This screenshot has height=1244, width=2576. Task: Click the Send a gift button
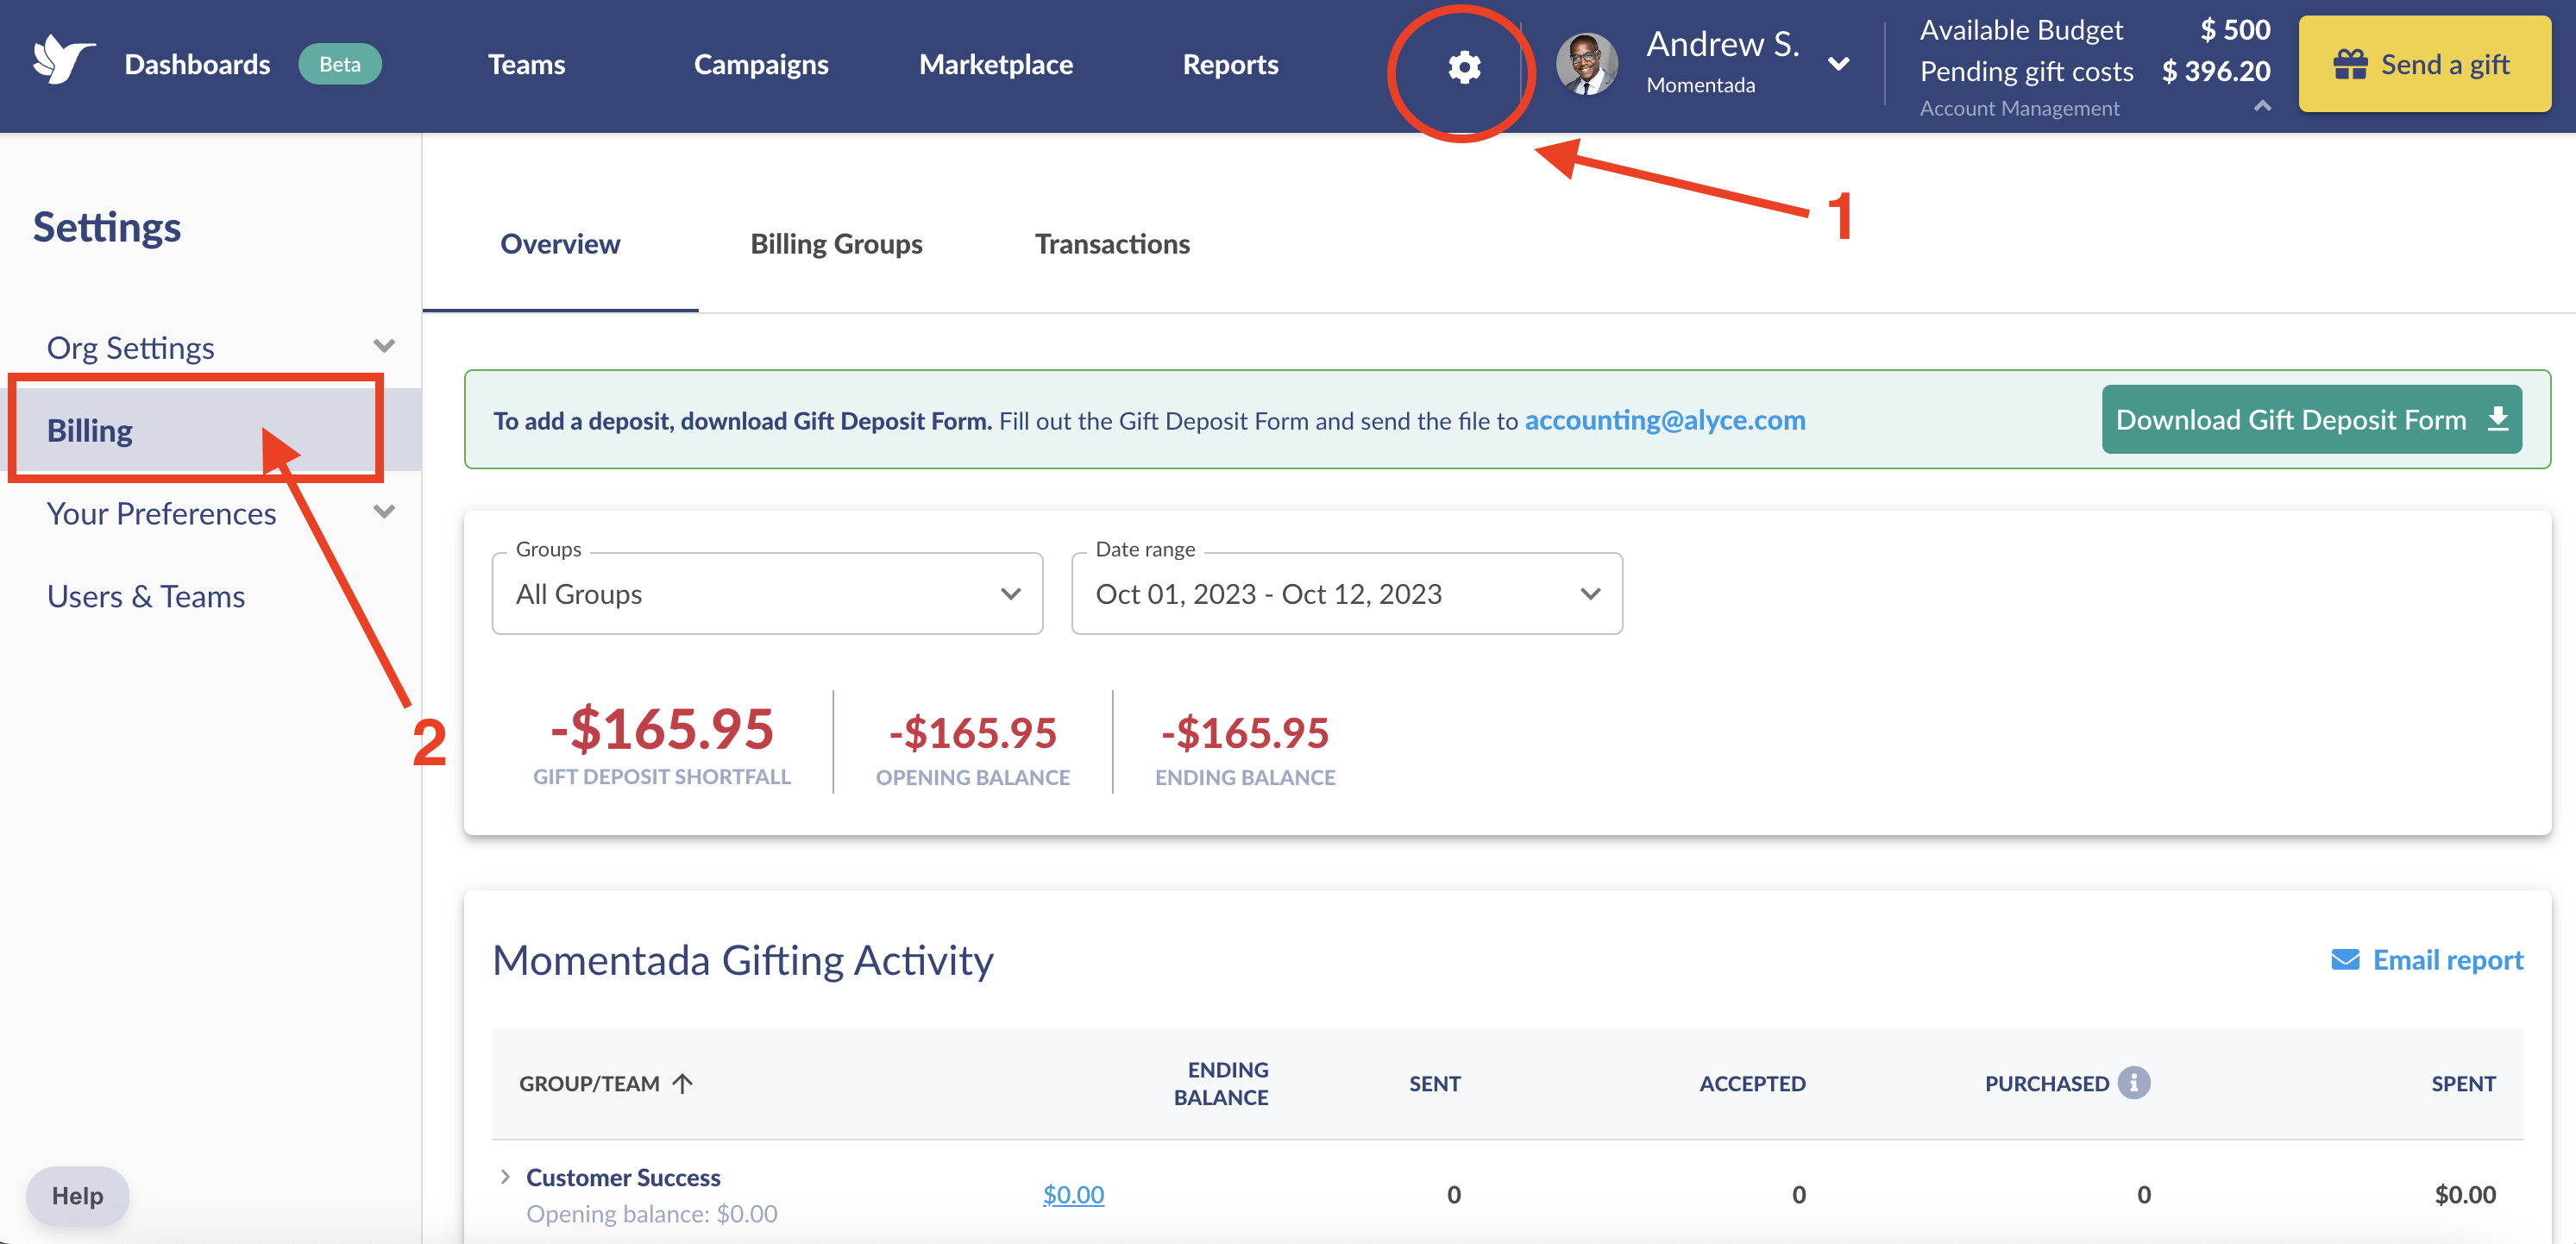[2424, 64]
